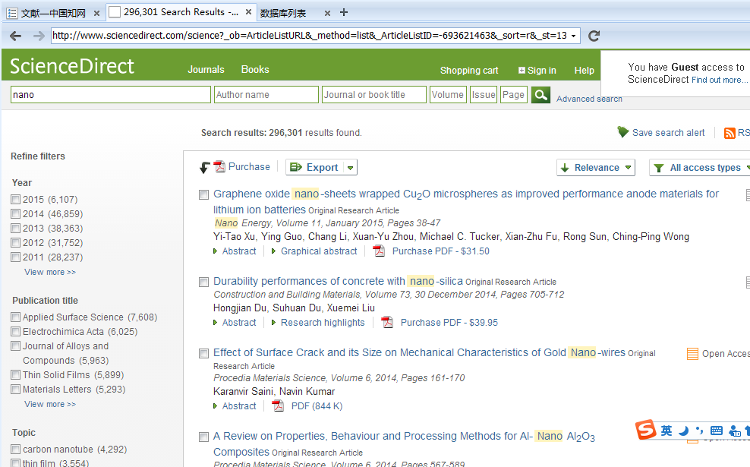750x467 pixels.
Task: Click the select-all arrow icon beside Purchase
Action: point(204,168)
